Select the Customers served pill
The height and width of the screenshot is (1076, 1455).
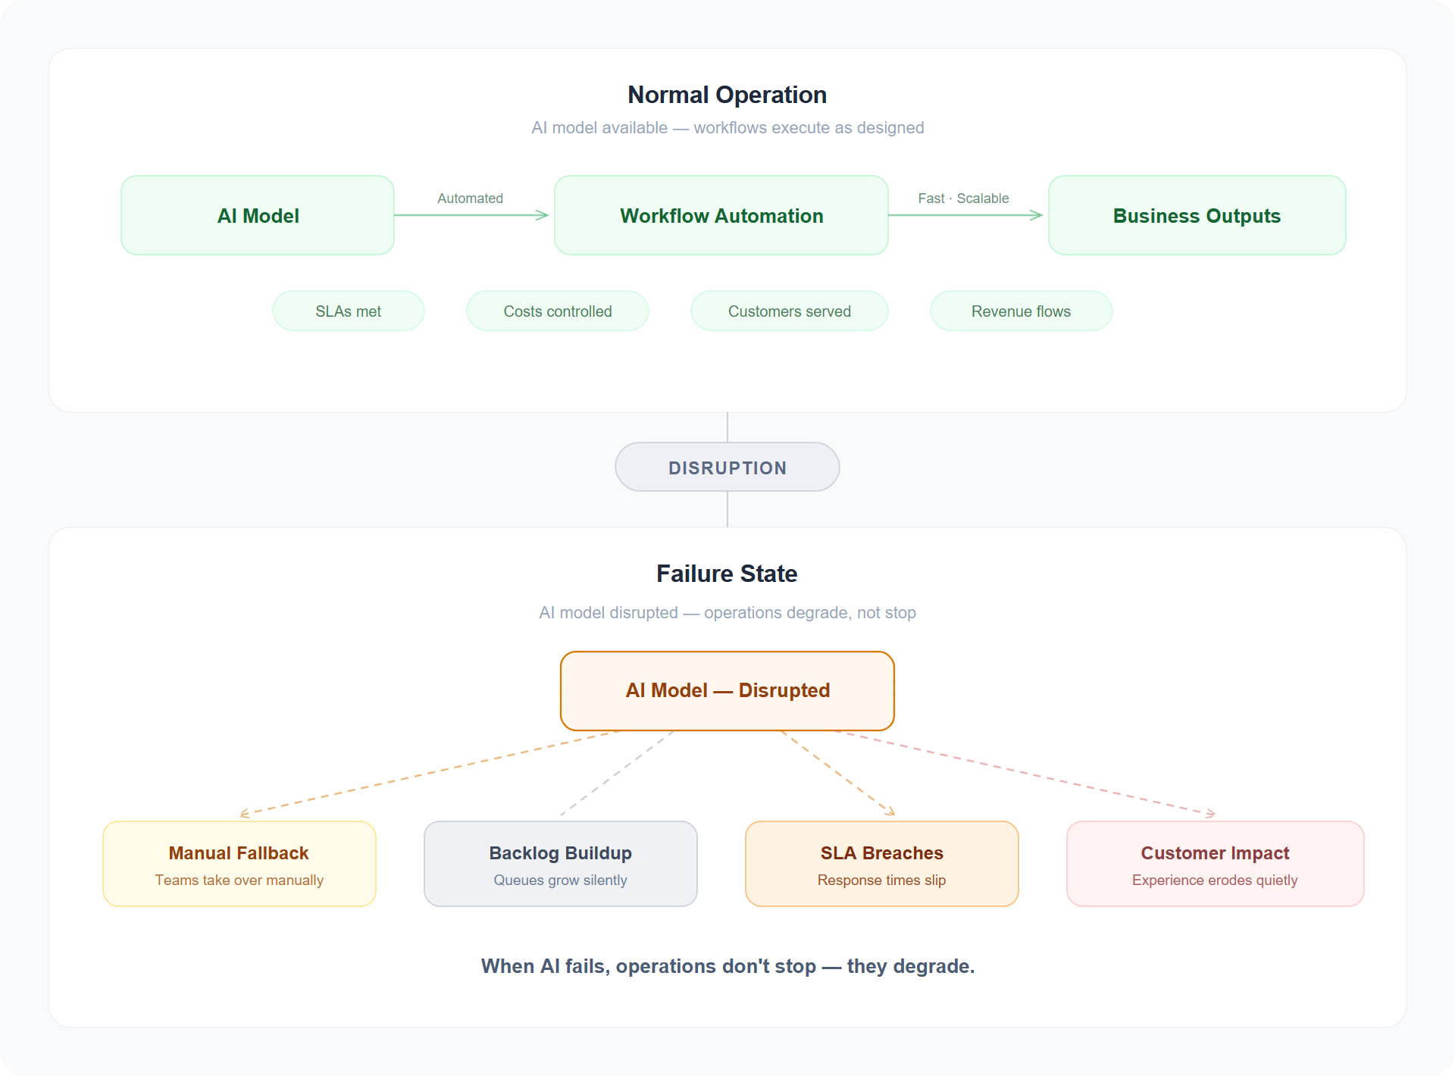click(789, 311)
